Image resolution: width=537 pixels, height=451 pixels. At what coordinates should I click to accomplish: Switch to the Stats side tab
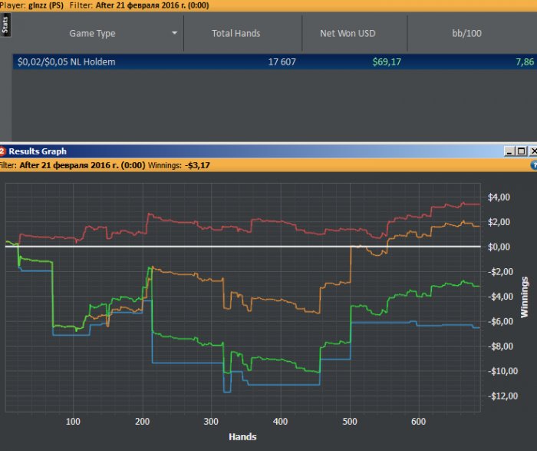coord(5,27)
